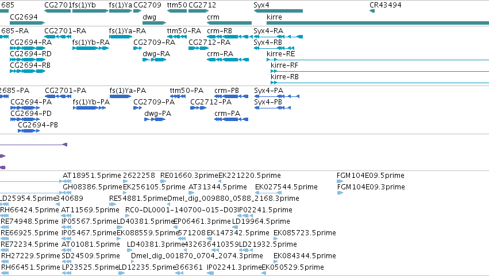Select protein CG2709-PA
489x276 pixels.
137,108
